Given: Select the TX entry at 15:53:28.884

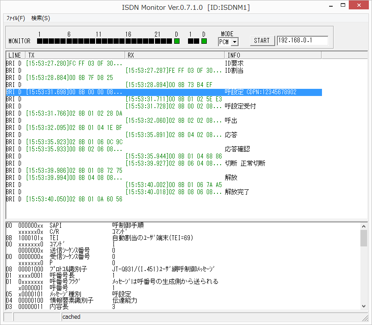Looking at the screenshot, I should (70, 78).
